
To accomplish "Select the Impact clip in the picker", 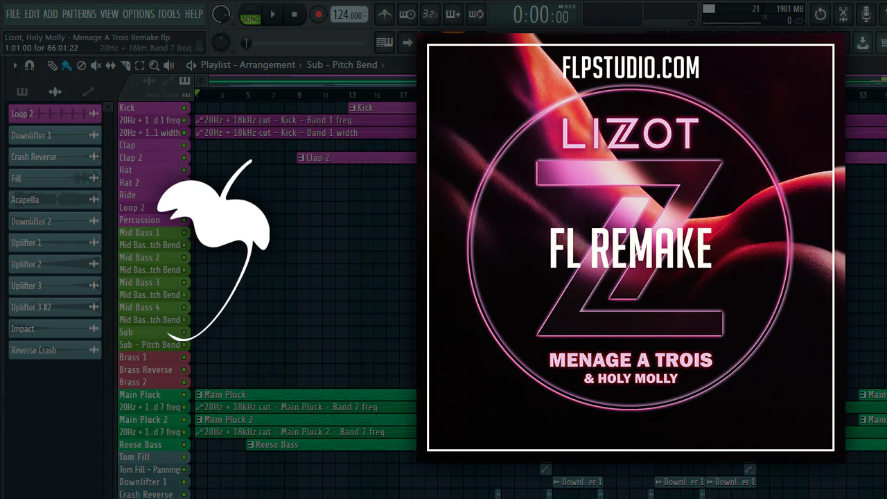I will [x=55, y=329].
